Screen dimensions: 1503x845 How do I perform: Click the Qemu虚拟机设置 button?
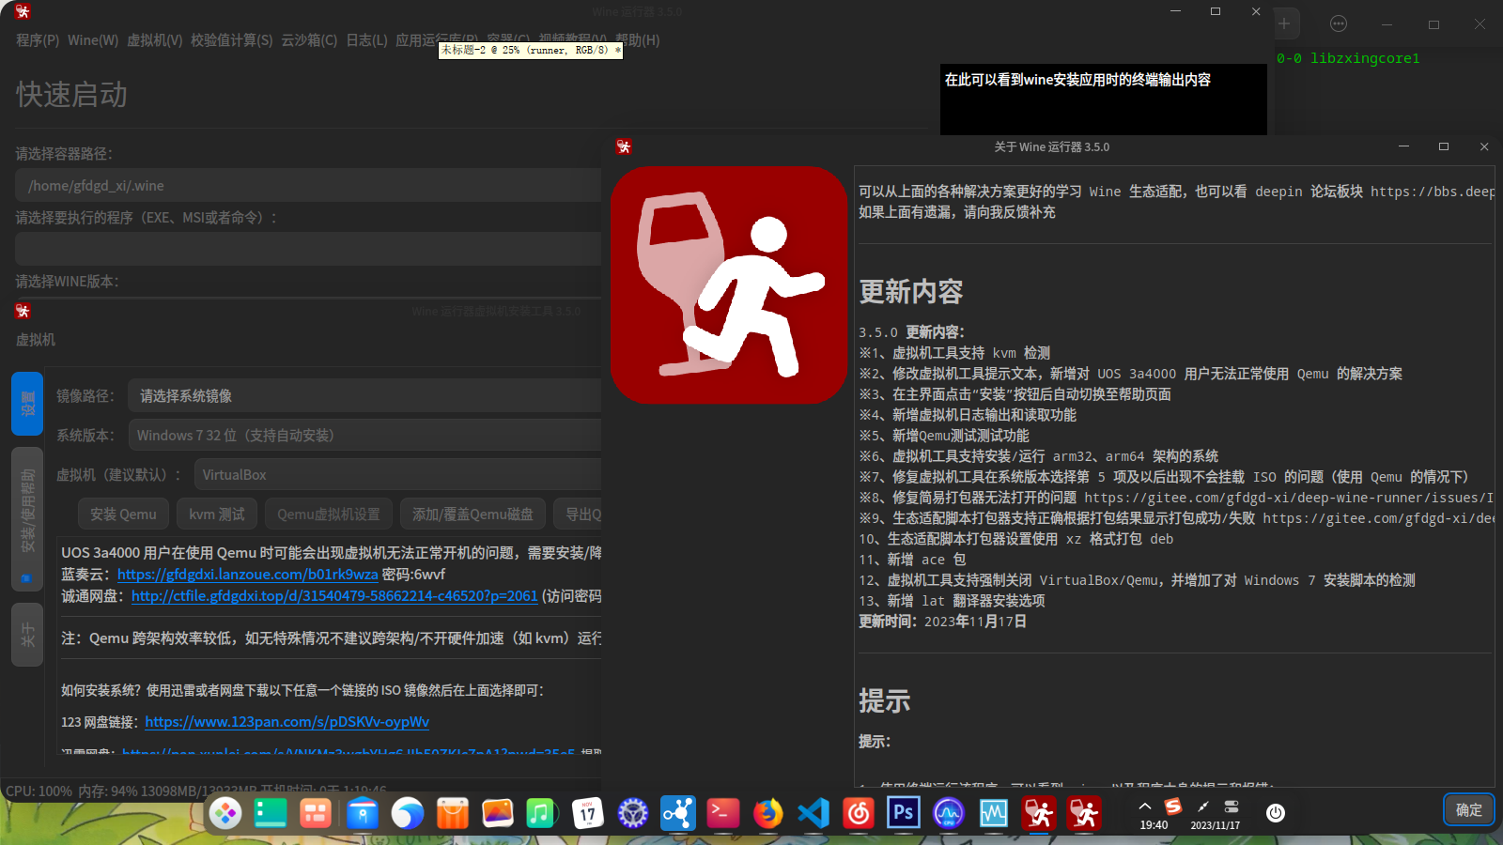click(x=329, y=515)
